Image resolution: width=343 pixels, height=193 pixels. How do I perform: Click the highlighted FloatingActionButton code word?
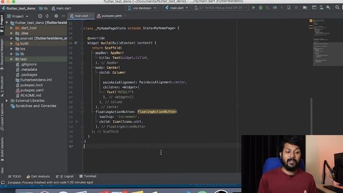coord(156,112)
